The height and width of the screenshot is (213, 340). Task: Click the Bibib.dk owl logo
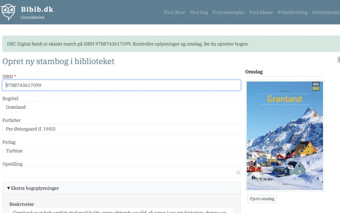click(8, 12)
